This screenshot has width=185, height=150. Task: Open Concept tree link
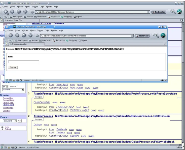[x=8, y=98]
